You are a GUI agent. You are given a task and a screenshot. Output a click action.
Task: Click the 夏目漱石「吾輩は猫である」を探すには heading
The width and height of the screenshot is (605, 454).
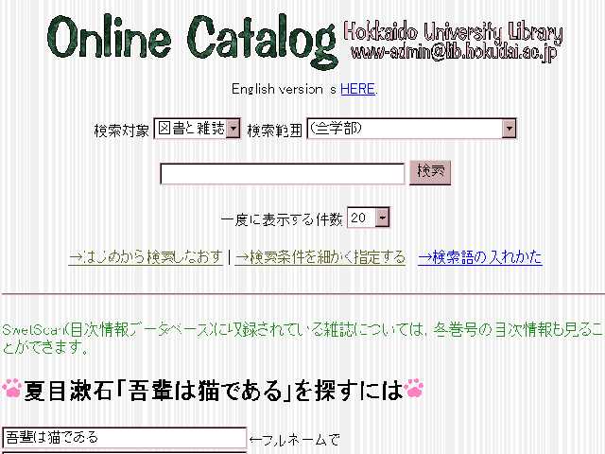(x=213, y=390)
